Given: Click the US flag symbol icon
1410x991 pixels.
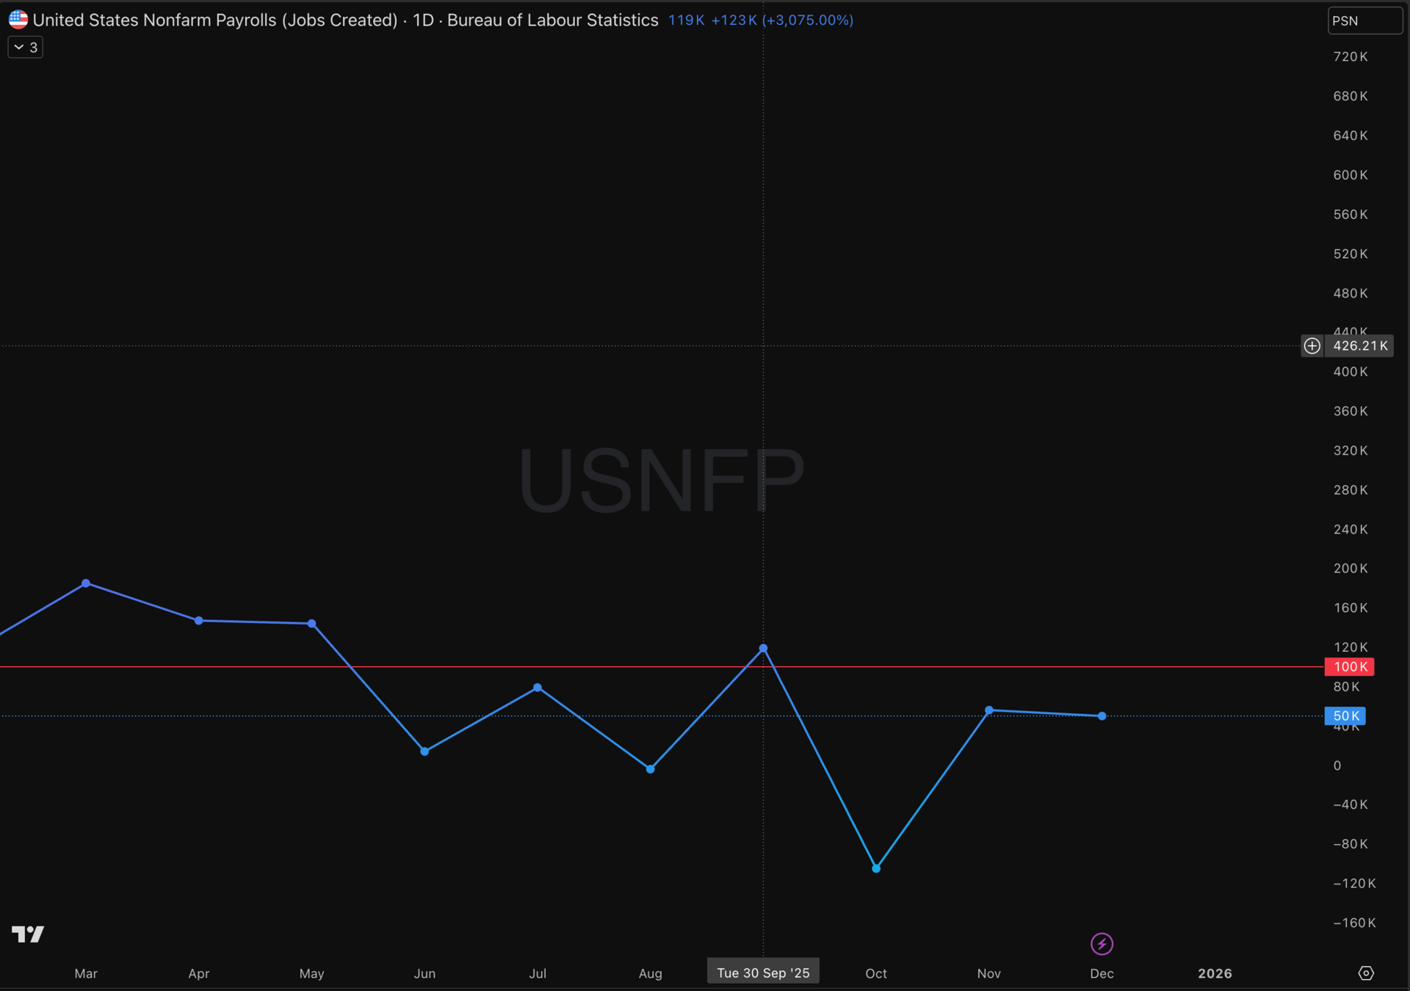Looking at the screenshot, I should click(18, 20).
